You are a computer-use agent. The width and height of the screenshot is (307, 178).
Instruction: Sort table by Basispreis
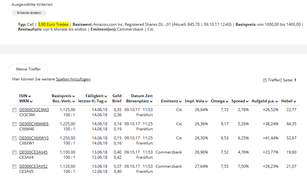pyautogui.click(x=63, y=96)
